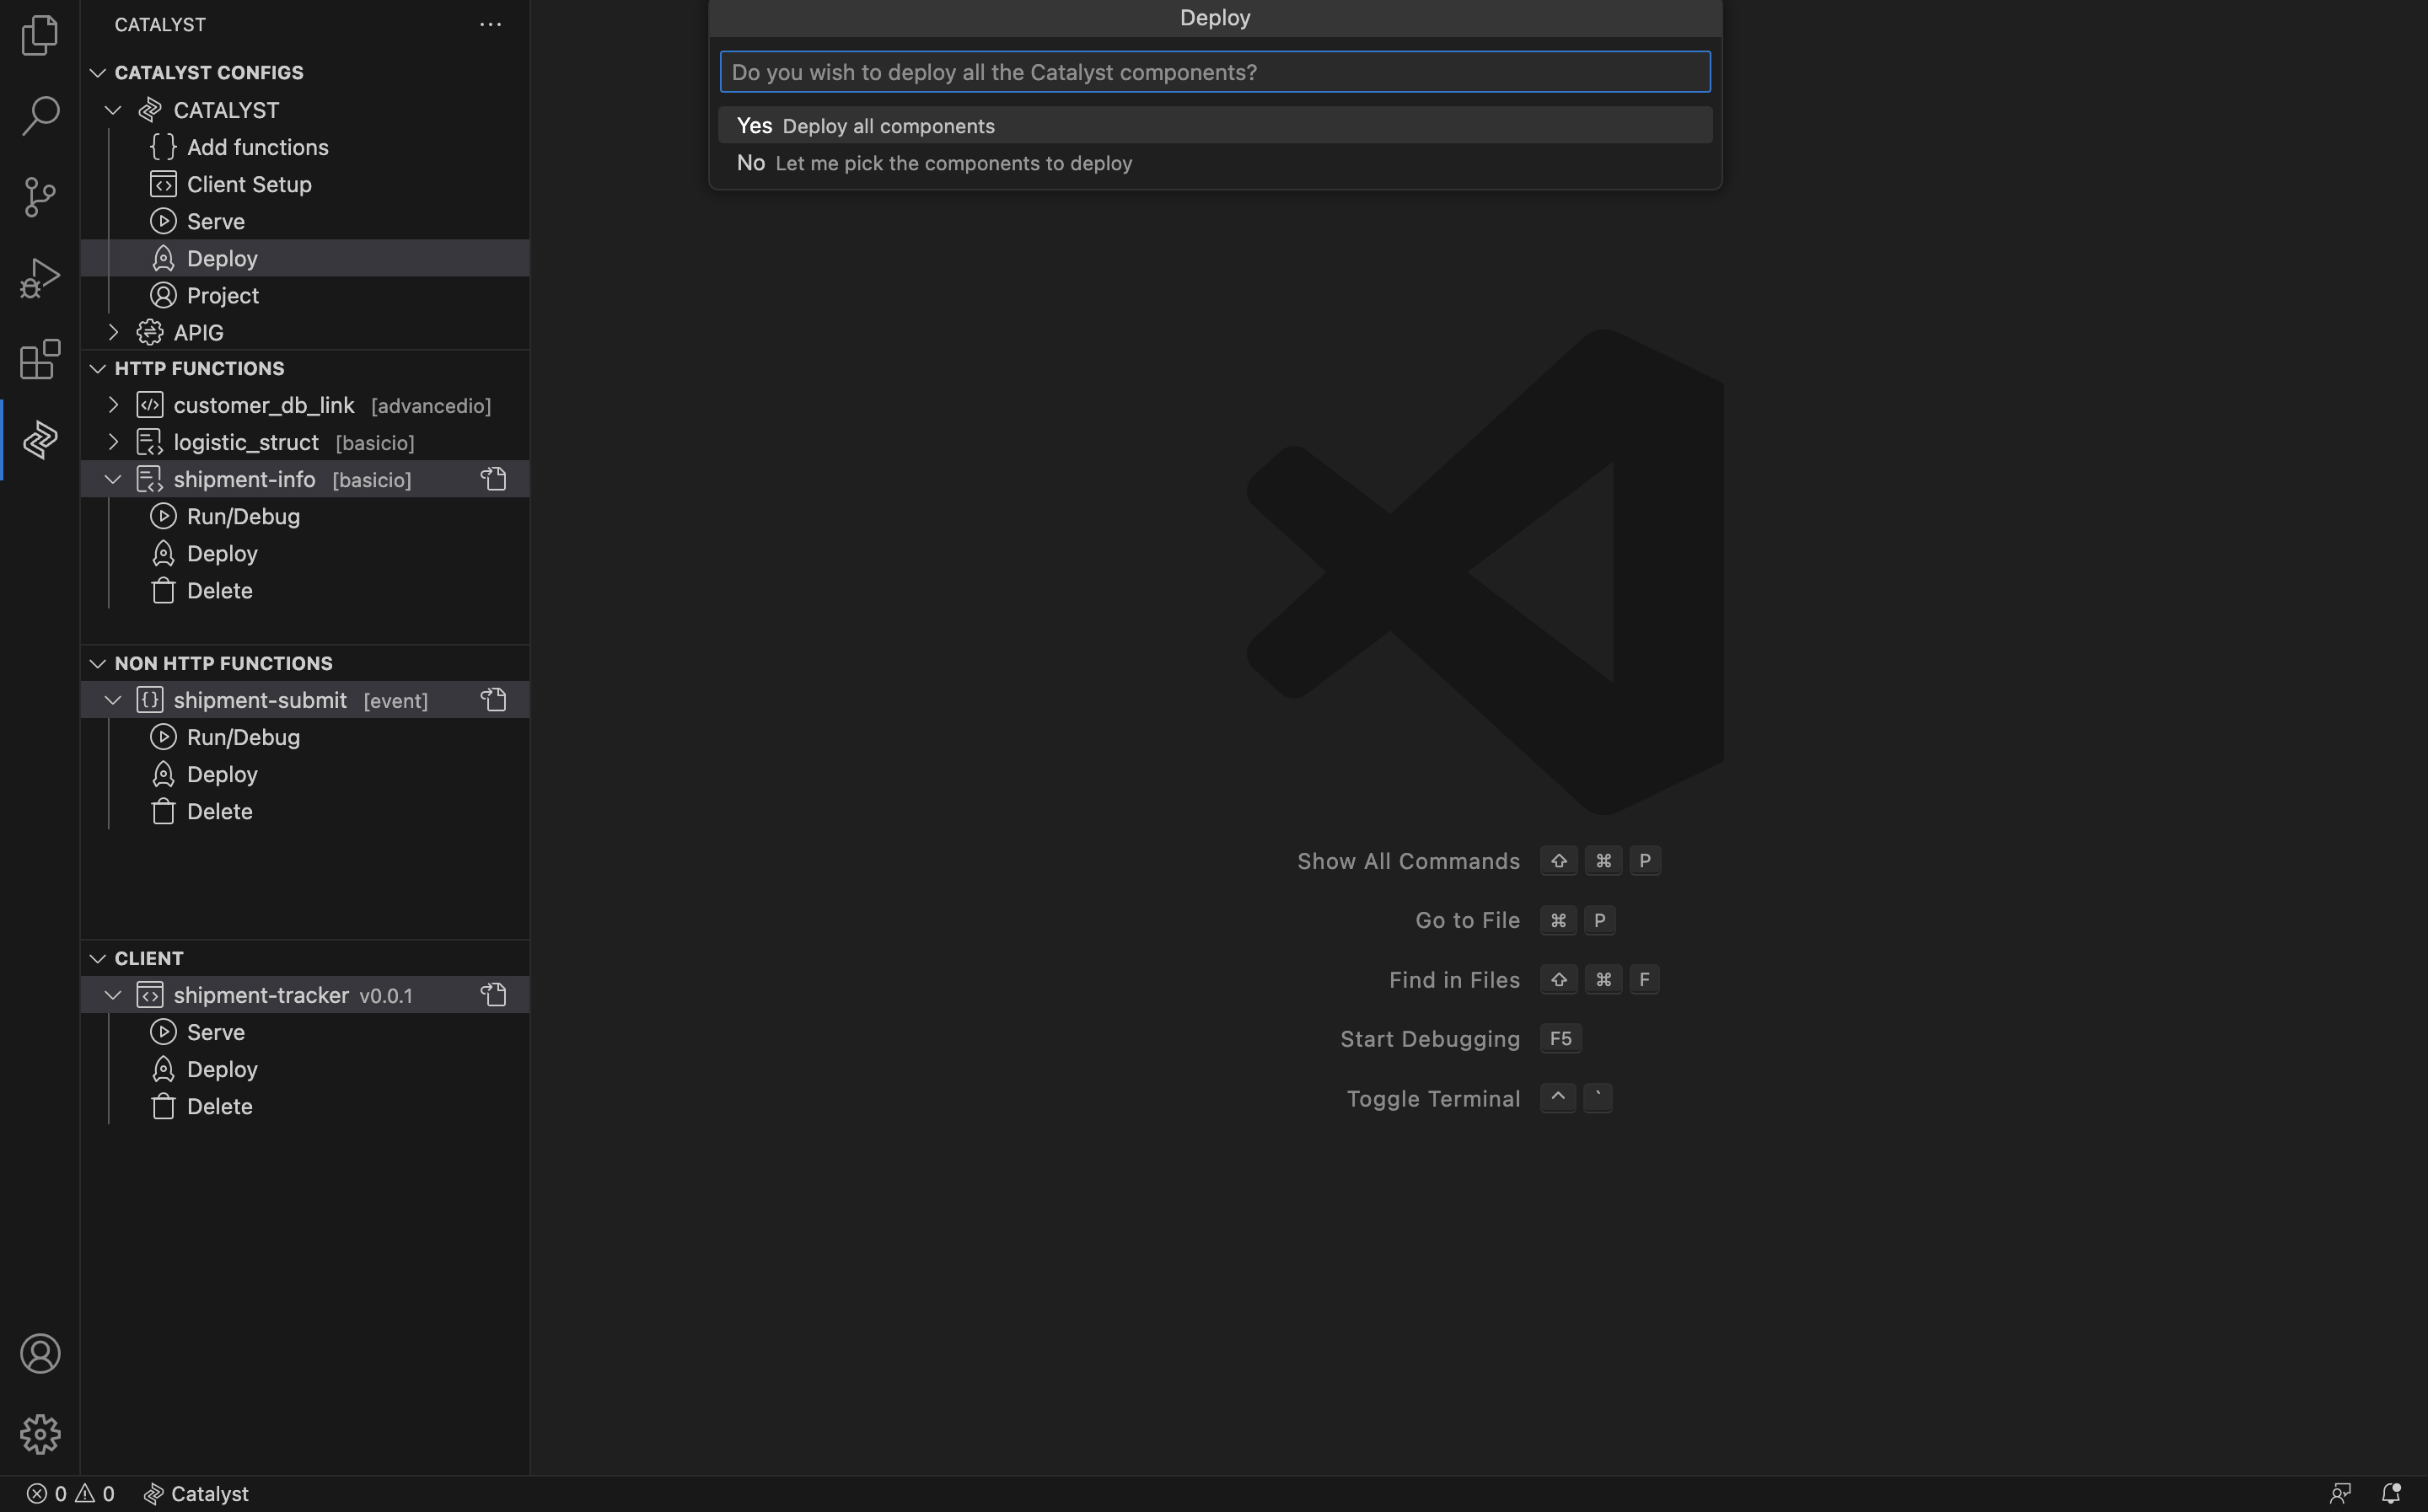
Task: Collapse the CATALYST tree node
Action: point(113,110)
